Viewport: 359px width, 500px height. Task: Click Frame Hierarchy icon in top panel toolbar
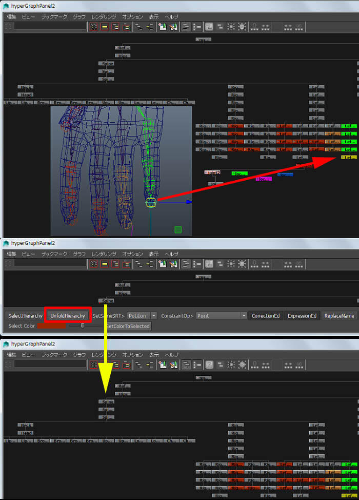pos(115,27)
